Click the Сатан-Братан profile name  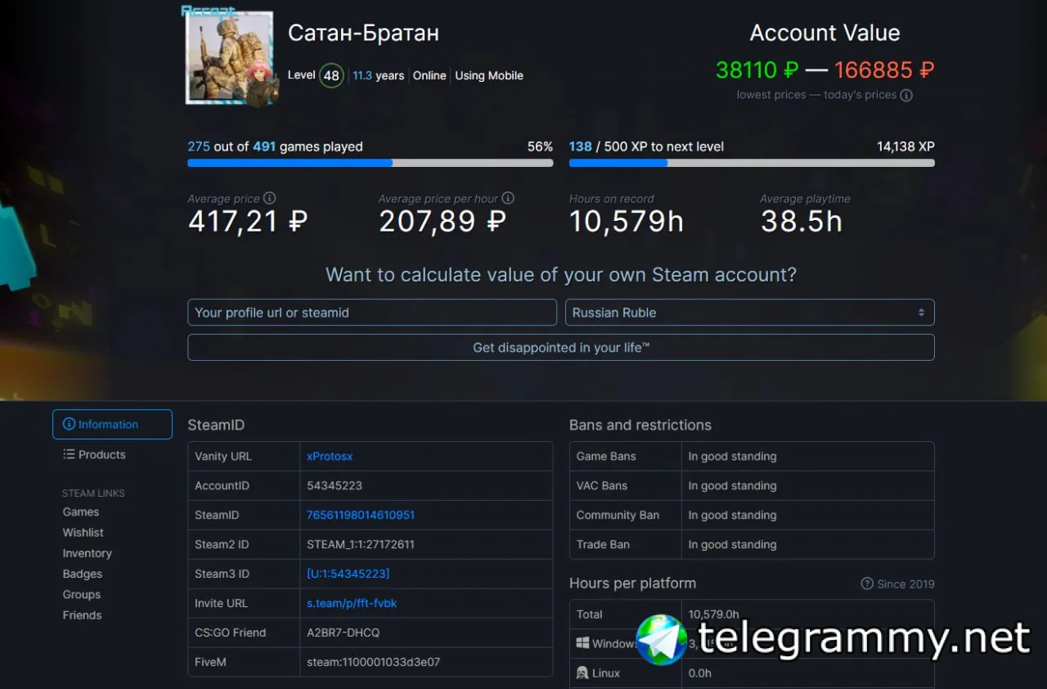click(363, 34)
